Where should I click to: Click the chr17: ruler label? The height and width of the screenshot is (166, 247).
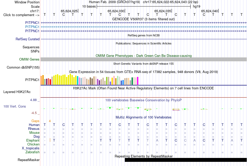point(35,11)
